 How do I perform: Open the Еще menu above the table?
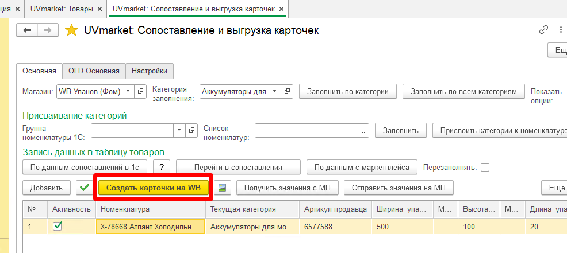coord(554,188)
